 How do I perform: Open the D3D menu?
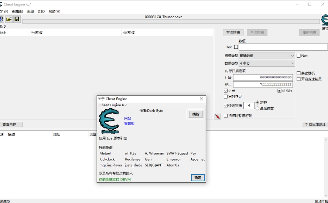tap(41, 11)
